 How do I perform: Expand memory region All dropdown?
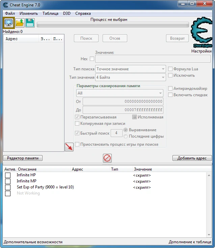click(x=119, y=93)
